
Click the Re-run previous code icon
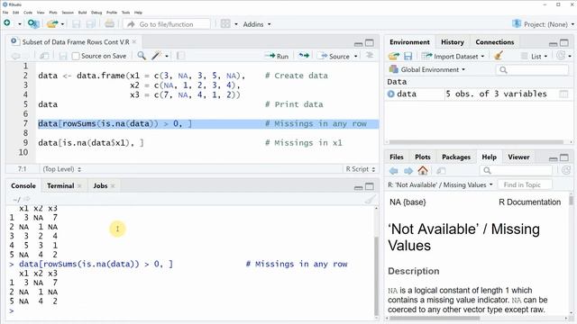304,56
